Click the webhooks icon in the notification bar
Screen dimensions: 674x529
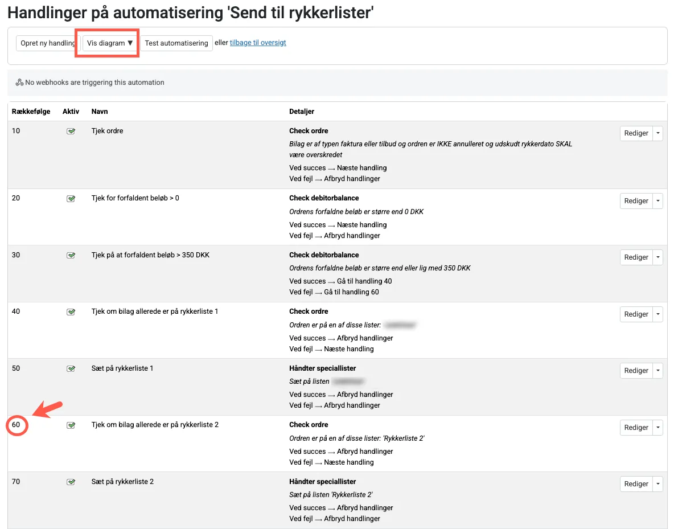pos(19,82)
